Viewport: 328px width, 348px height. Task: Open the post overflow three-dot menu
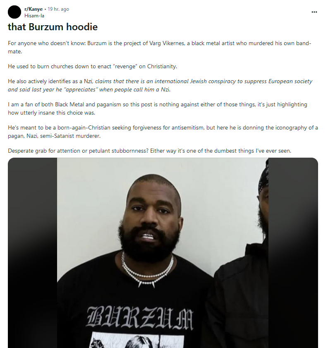click(x=314, y=12)
